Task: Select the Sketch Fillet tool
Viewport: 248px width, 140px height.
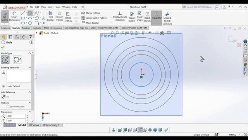Action: tap(37, 23)
